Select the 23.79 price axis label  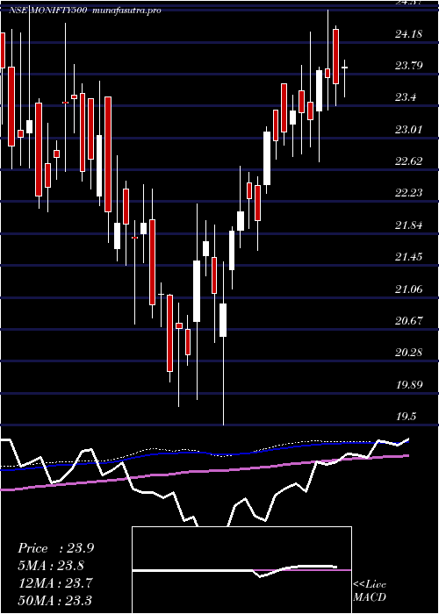tap(408, 65)
